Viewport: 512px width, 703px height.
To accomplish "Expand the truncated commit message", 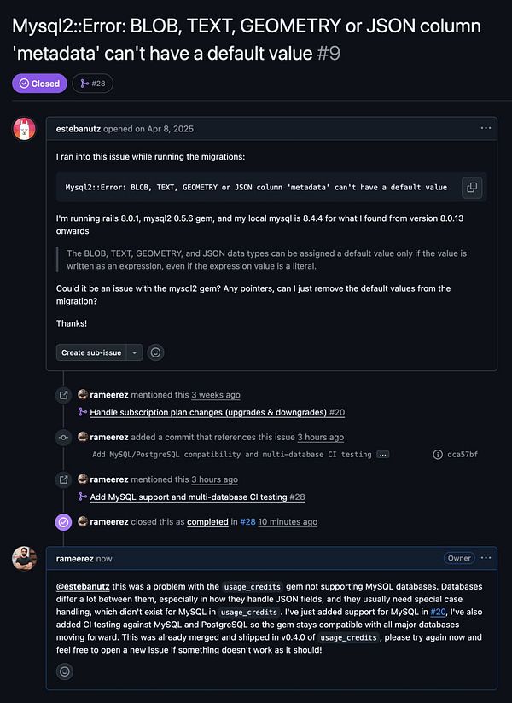I will (382, 454).
